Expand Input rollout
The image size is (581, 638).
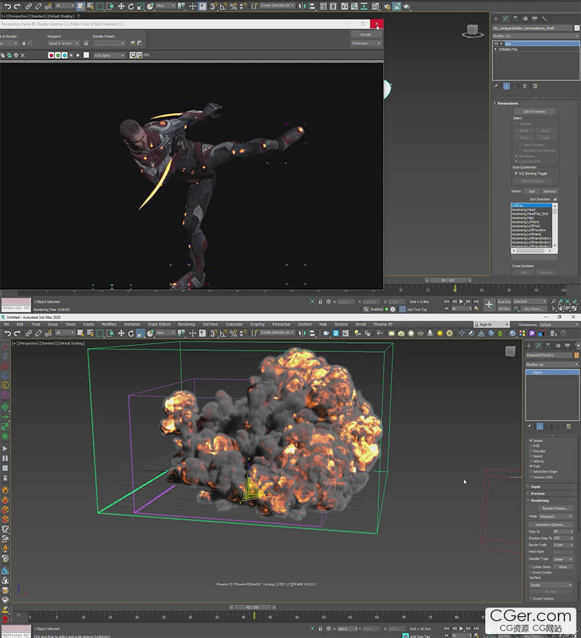(x=552, y=487)
